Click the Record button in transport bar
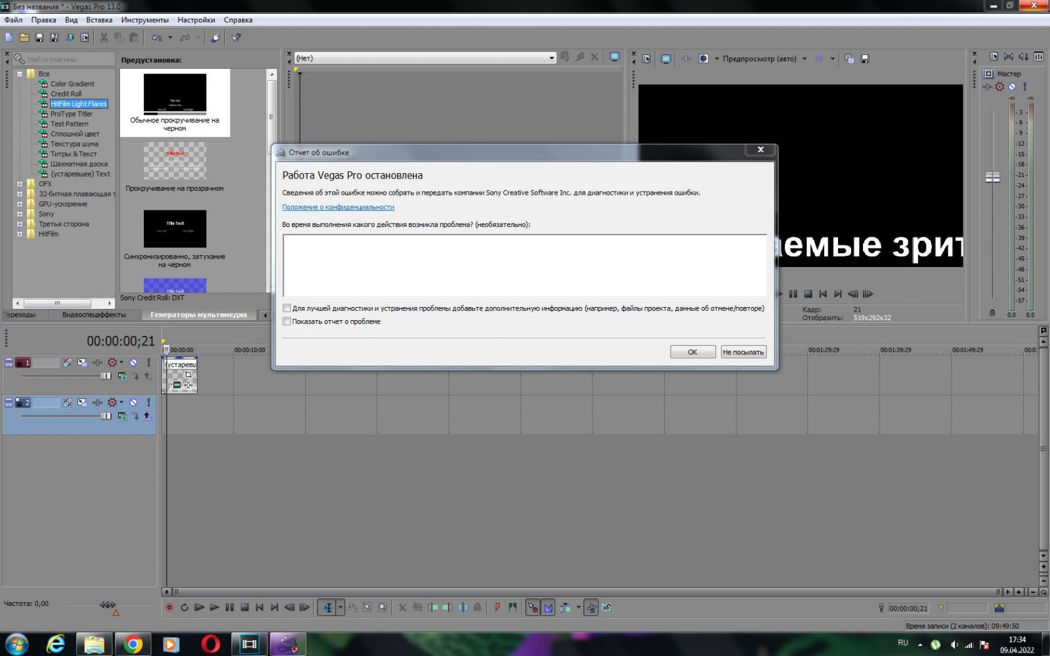Viewport: 1050px width, 656px height. 169,607
